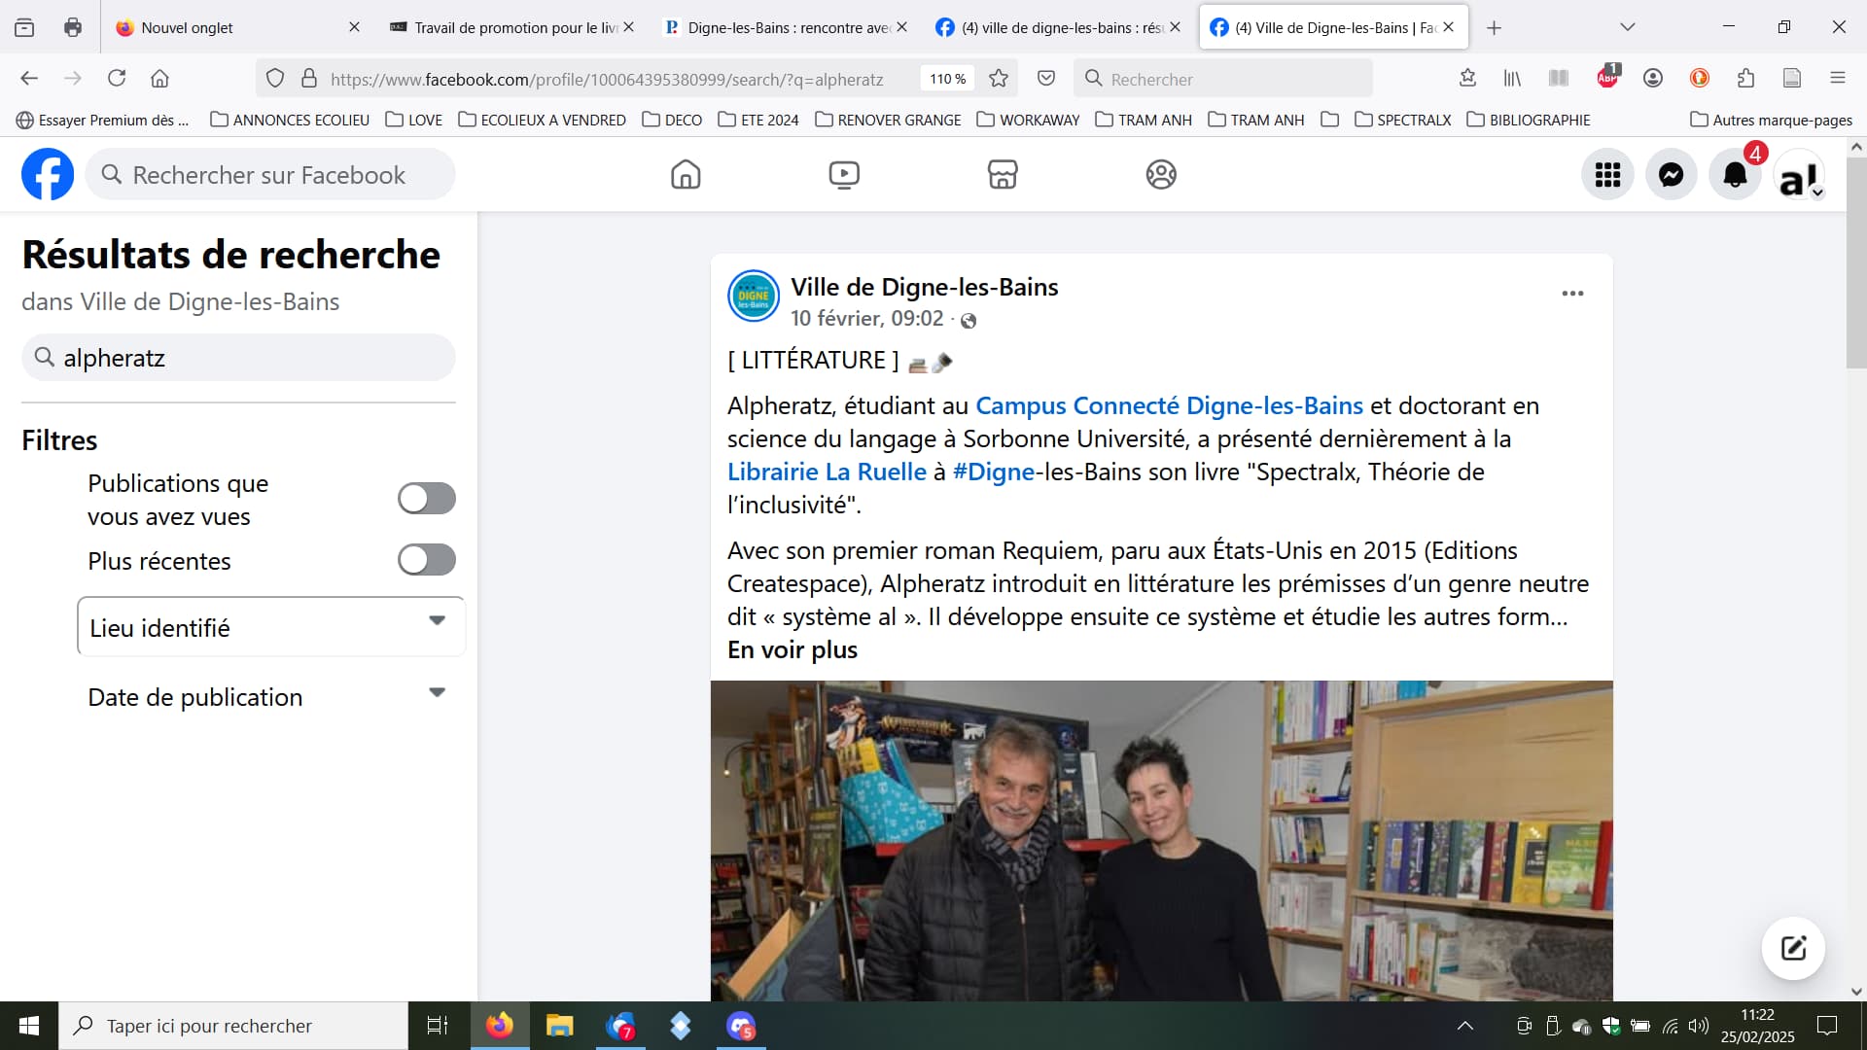Open Windows notification center icon
The image size is (1867, 1050).
click(x=1827, y=1026)
